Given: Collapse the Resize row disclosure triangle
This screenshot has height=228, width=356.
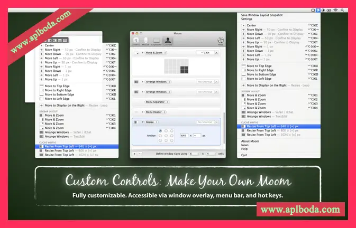Looking at the screenshot, I should tap(142, 122).
